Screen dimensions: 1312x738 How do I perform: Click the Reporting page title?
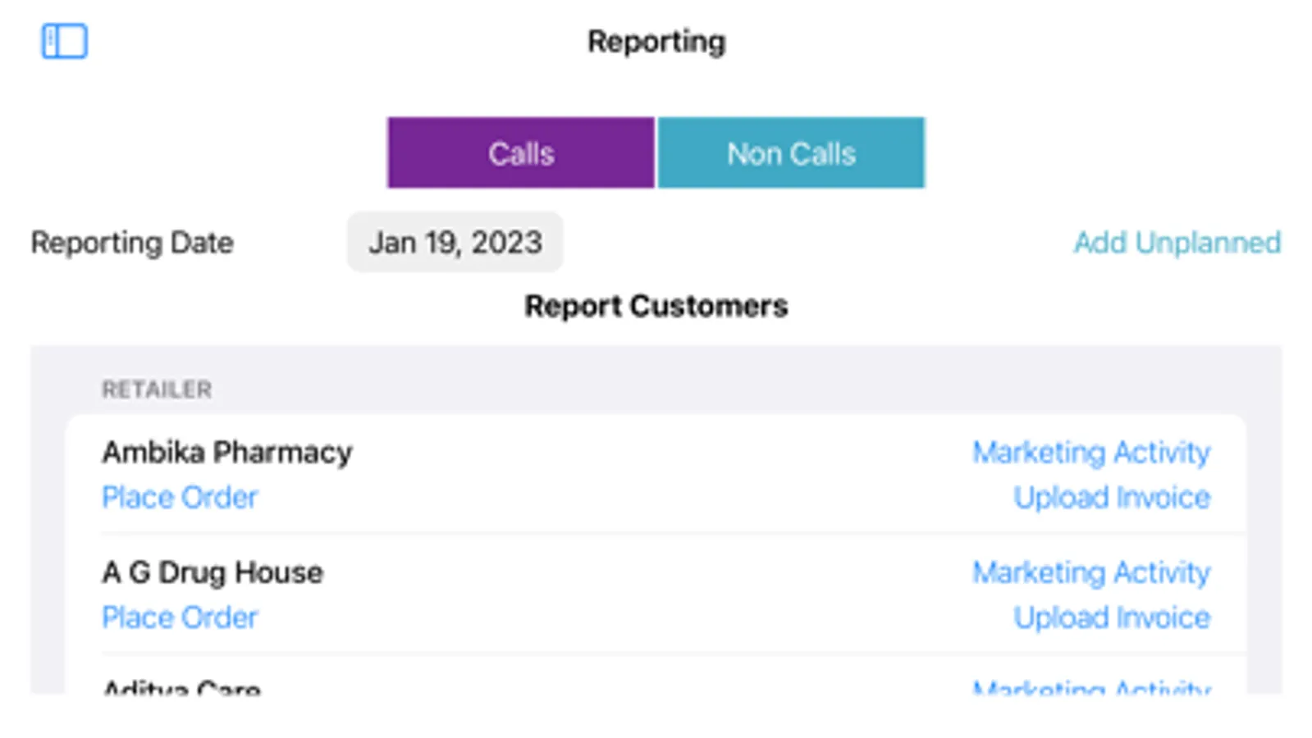click(656, 41)
